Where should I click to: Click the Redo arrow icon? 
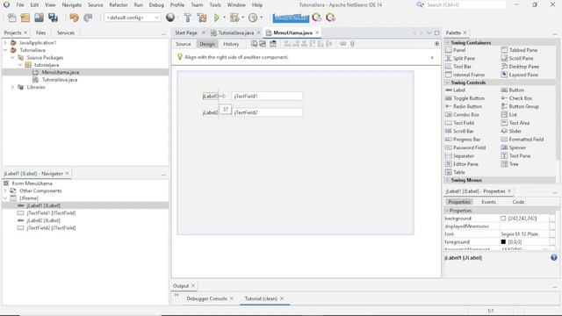(88, 18)
